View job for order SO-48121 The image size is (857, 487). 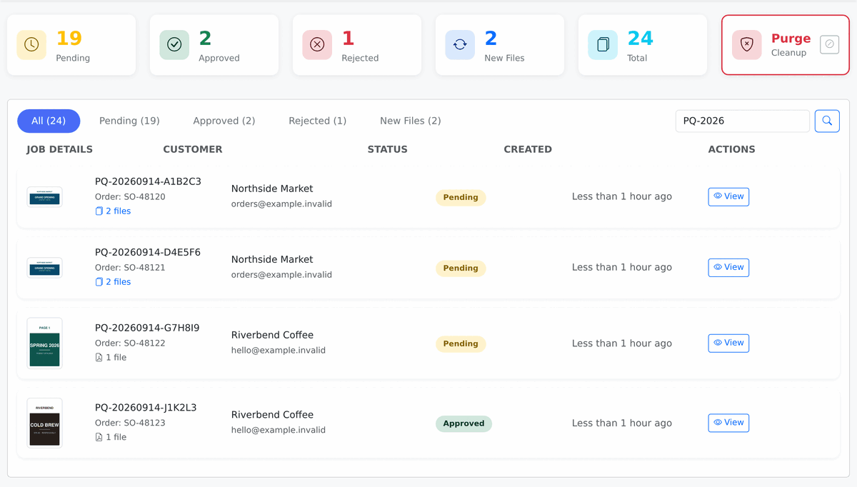tap(728, 267)
